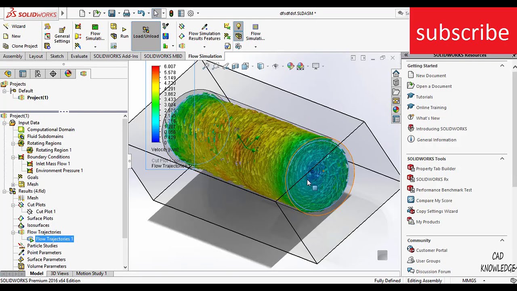Click the Rebuild traffic light icon

coord(171,13)
